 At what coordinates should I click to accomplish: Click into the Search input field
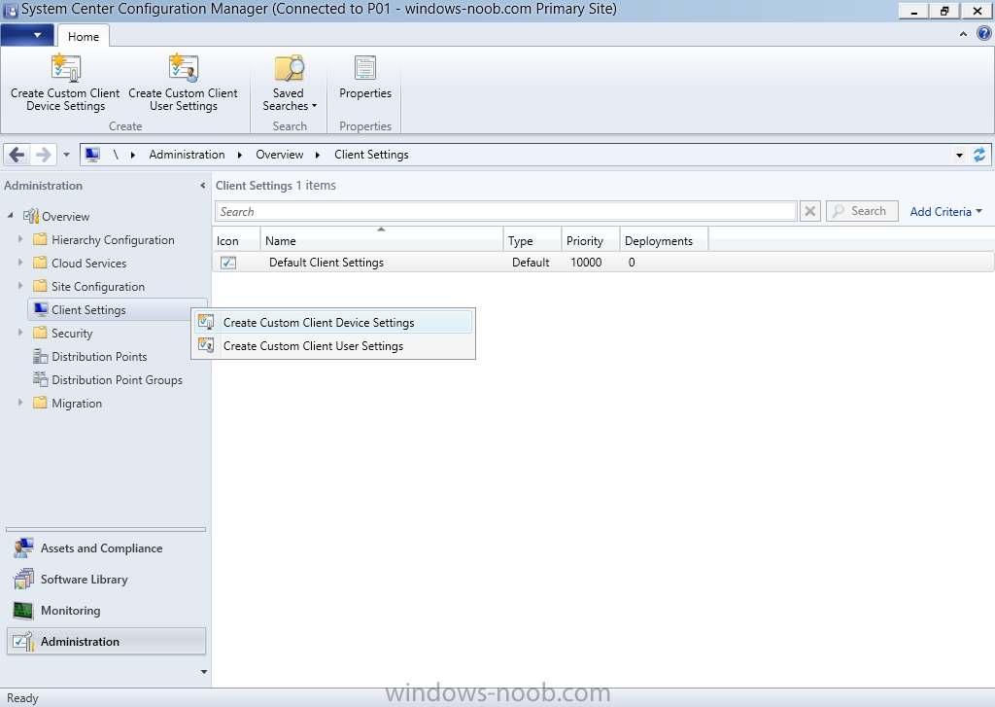click(505, 212)
